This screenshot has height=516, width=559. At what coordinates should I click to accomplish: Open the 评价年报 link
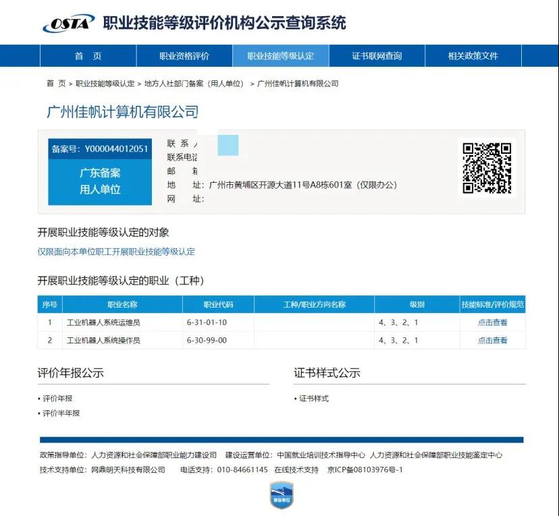click(x=57, y=399)
